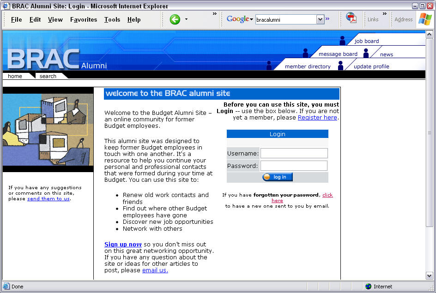
Task: Click the Password input field
Action: pos(294,166)
